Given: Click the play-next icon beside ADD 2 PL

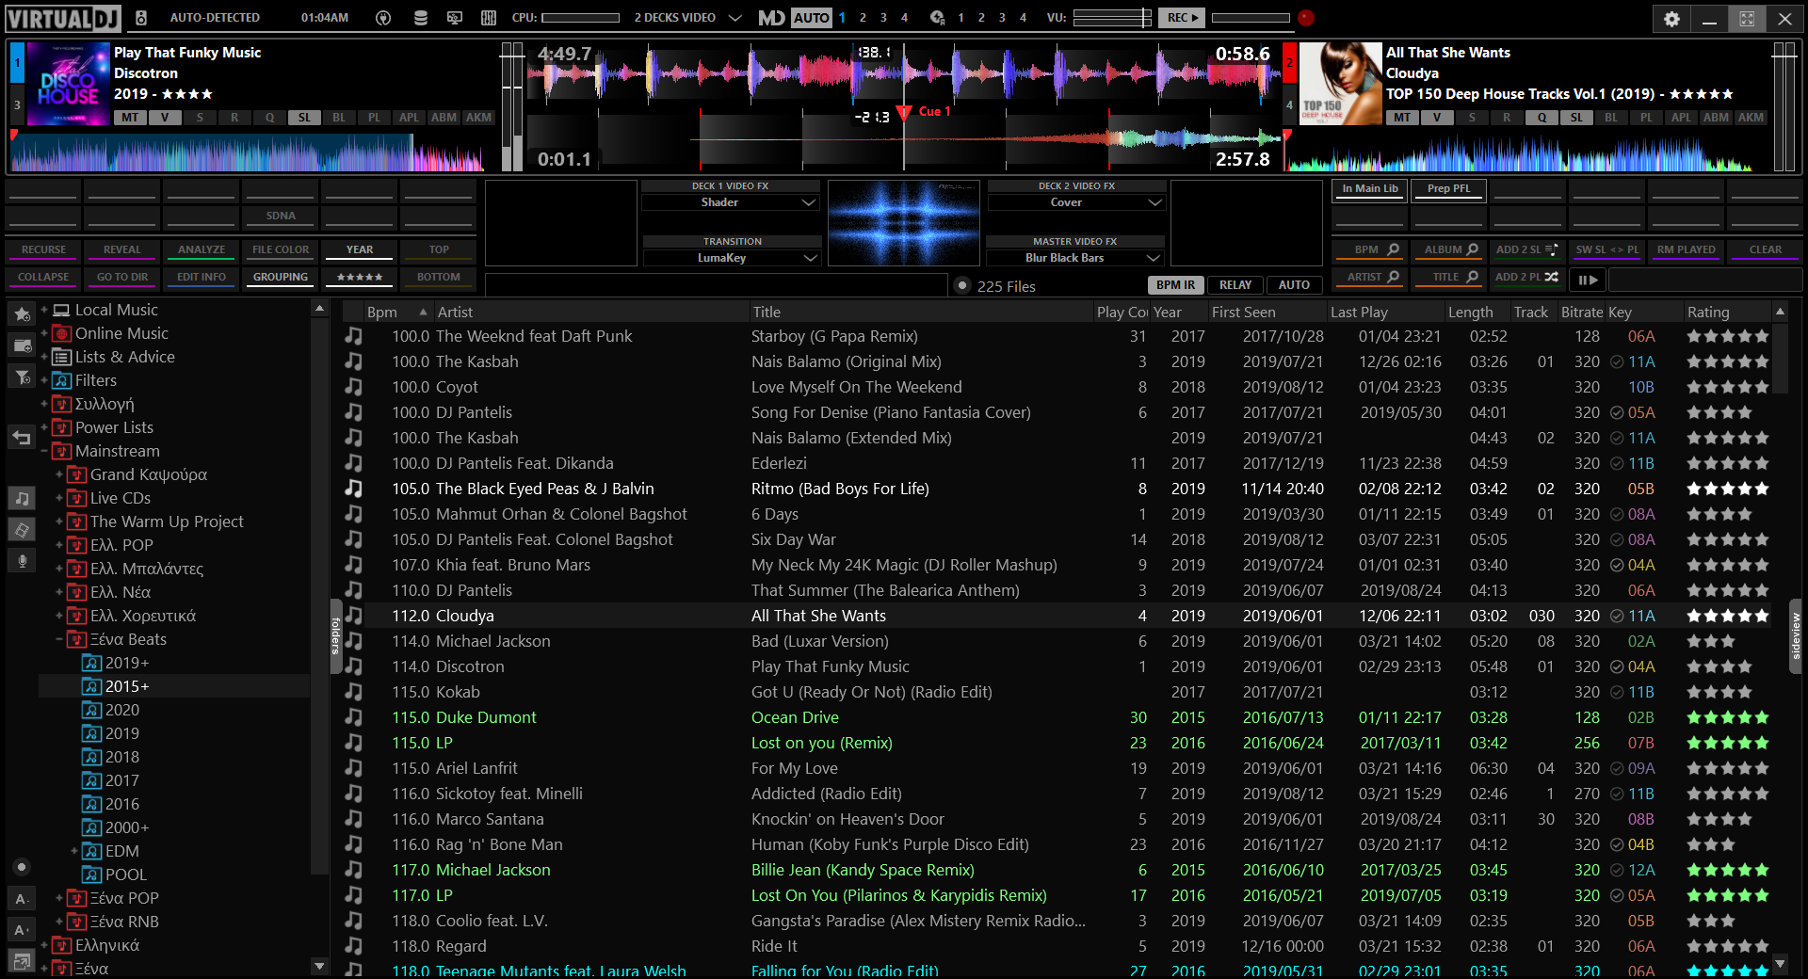Looking at the screenshot, I should pyautogui.click(x=1588, y=280).
